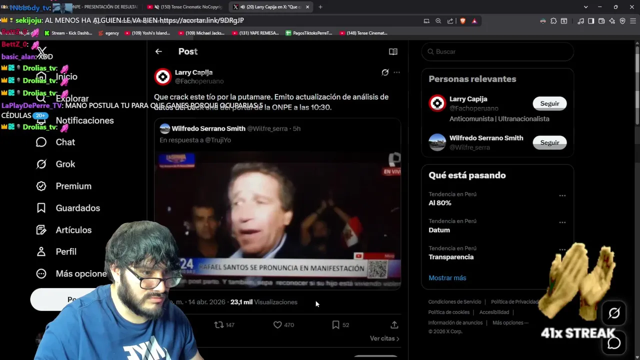Open the Yoshi's Island bookmark
This screenshot has width=640, height=360.
pyautogui.click(x=147, y=33)
